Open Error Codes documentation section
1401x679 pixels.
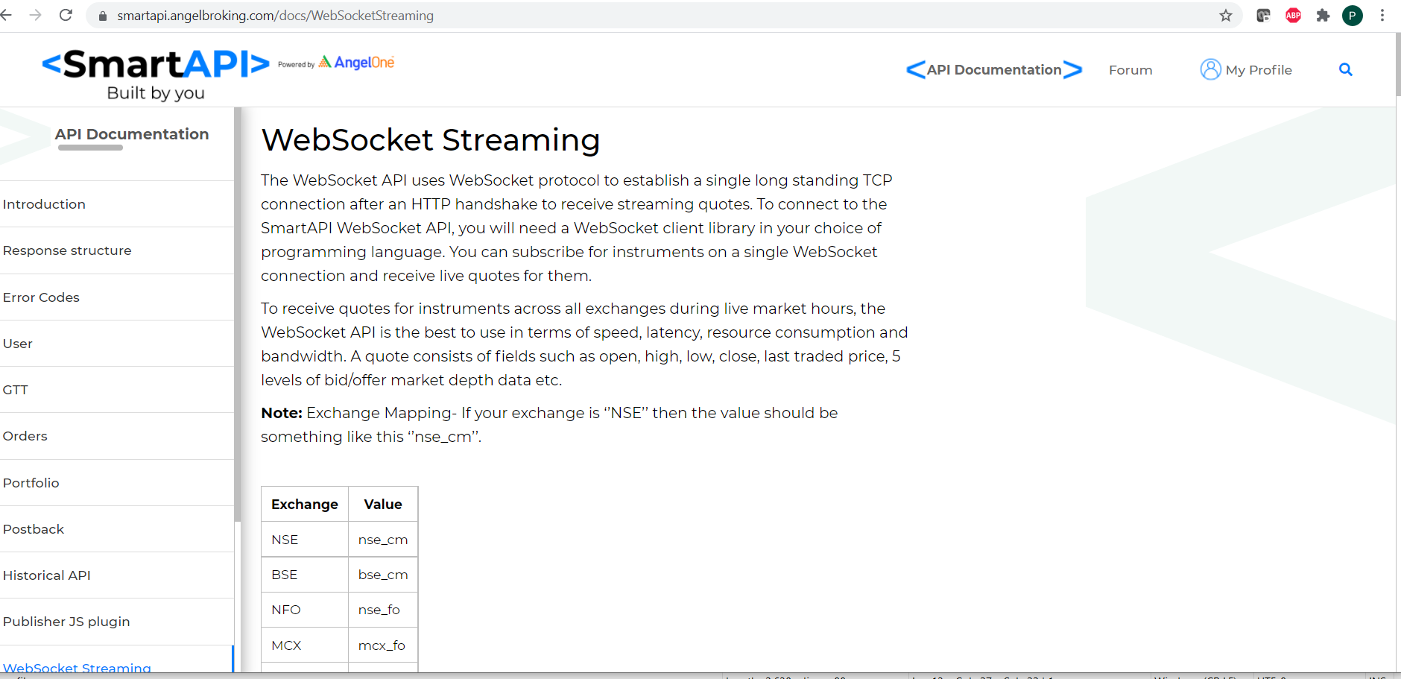pyautogui.click(x=117, y=297)
